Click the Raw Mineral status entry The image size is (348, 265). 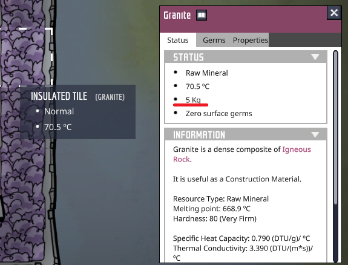click(x=206, y=73)
